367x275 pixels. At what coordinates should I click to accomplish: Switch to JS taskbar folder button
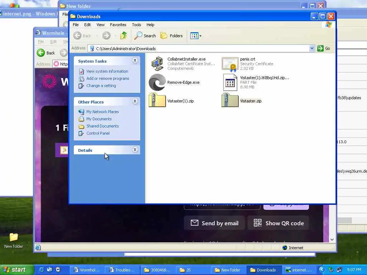click(193, 270)
